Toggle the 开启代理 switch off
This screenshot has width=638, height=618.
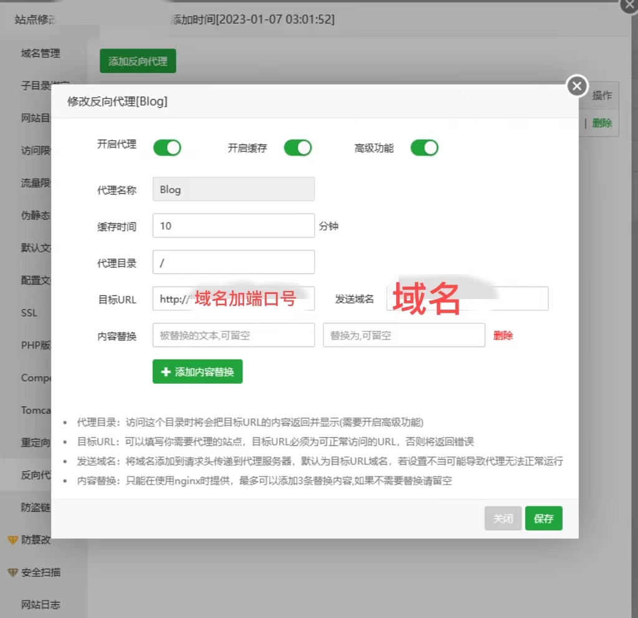(167, 148)
